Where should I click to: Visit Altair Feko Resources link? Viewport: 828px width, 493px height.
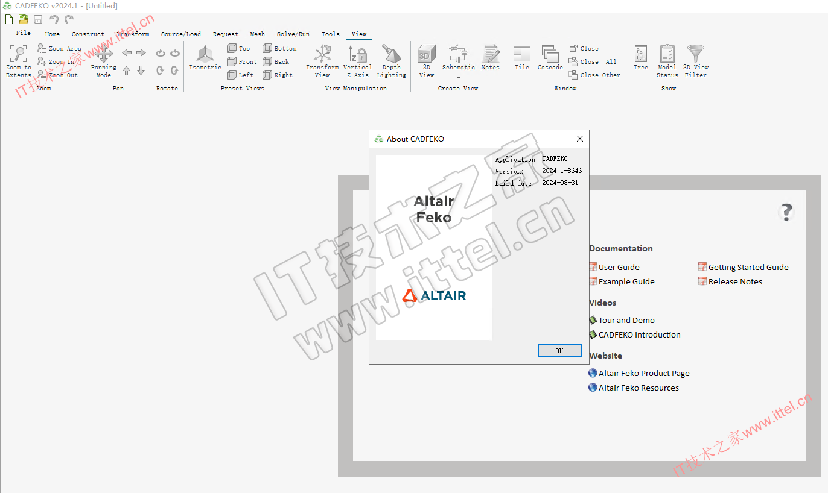pyautogui.click(x=634, y=388)
